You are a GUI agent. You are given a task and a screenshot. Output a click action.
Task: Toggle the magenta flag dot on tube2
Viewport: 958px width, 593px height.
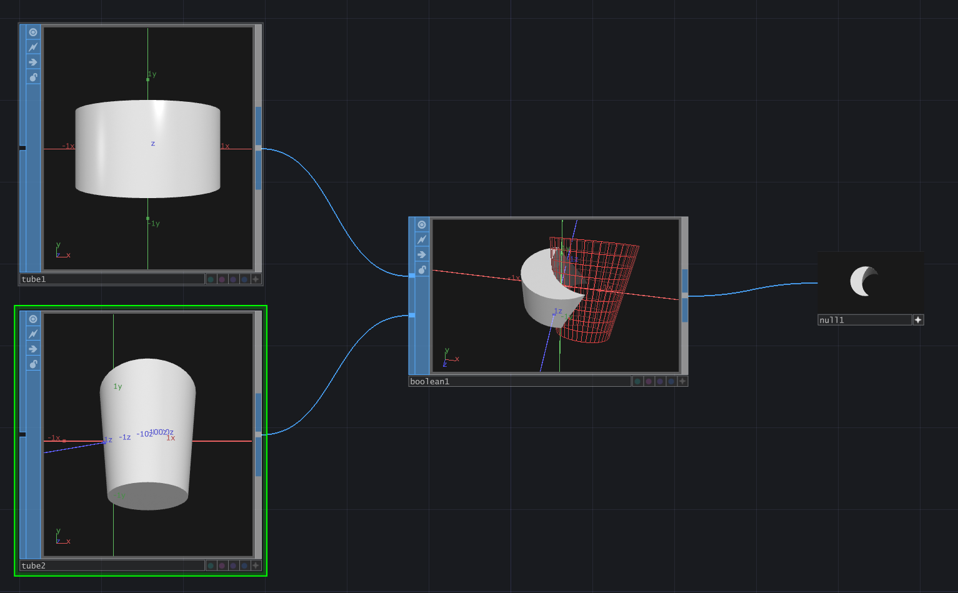[x=222, y=566]
